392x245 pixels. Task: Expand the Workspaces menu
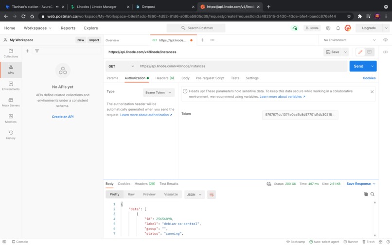click(x=37, y=28)
